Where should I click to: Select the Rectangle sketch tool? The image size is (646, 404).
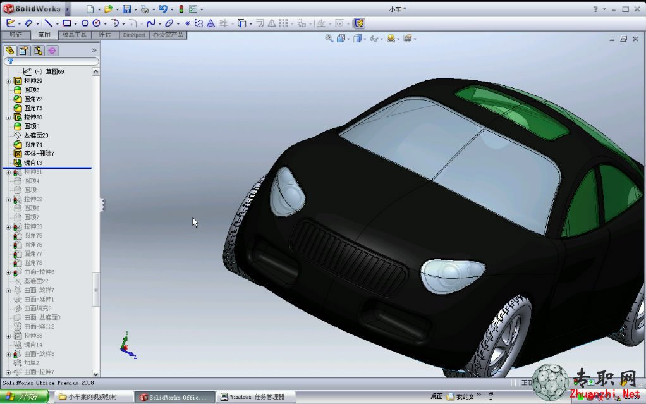click(66, 23)
